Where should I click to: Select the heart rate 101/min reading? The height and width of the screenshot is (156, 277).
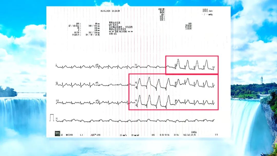pyautogui.click(x=207, y=11)
